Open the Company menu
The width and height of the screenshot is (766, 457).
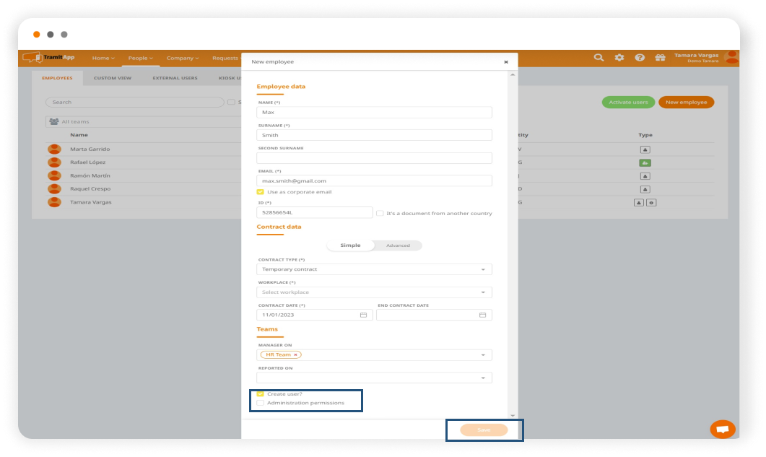pyautogui.click(x=182, y=58)
